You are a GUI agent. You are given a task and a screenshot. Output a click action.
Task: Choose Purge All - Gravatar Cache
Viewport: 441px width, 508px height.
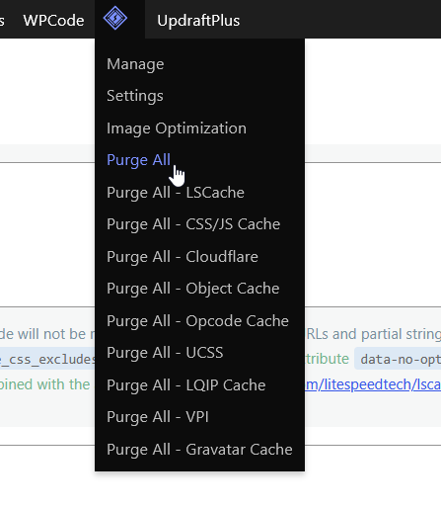(199, 450)
